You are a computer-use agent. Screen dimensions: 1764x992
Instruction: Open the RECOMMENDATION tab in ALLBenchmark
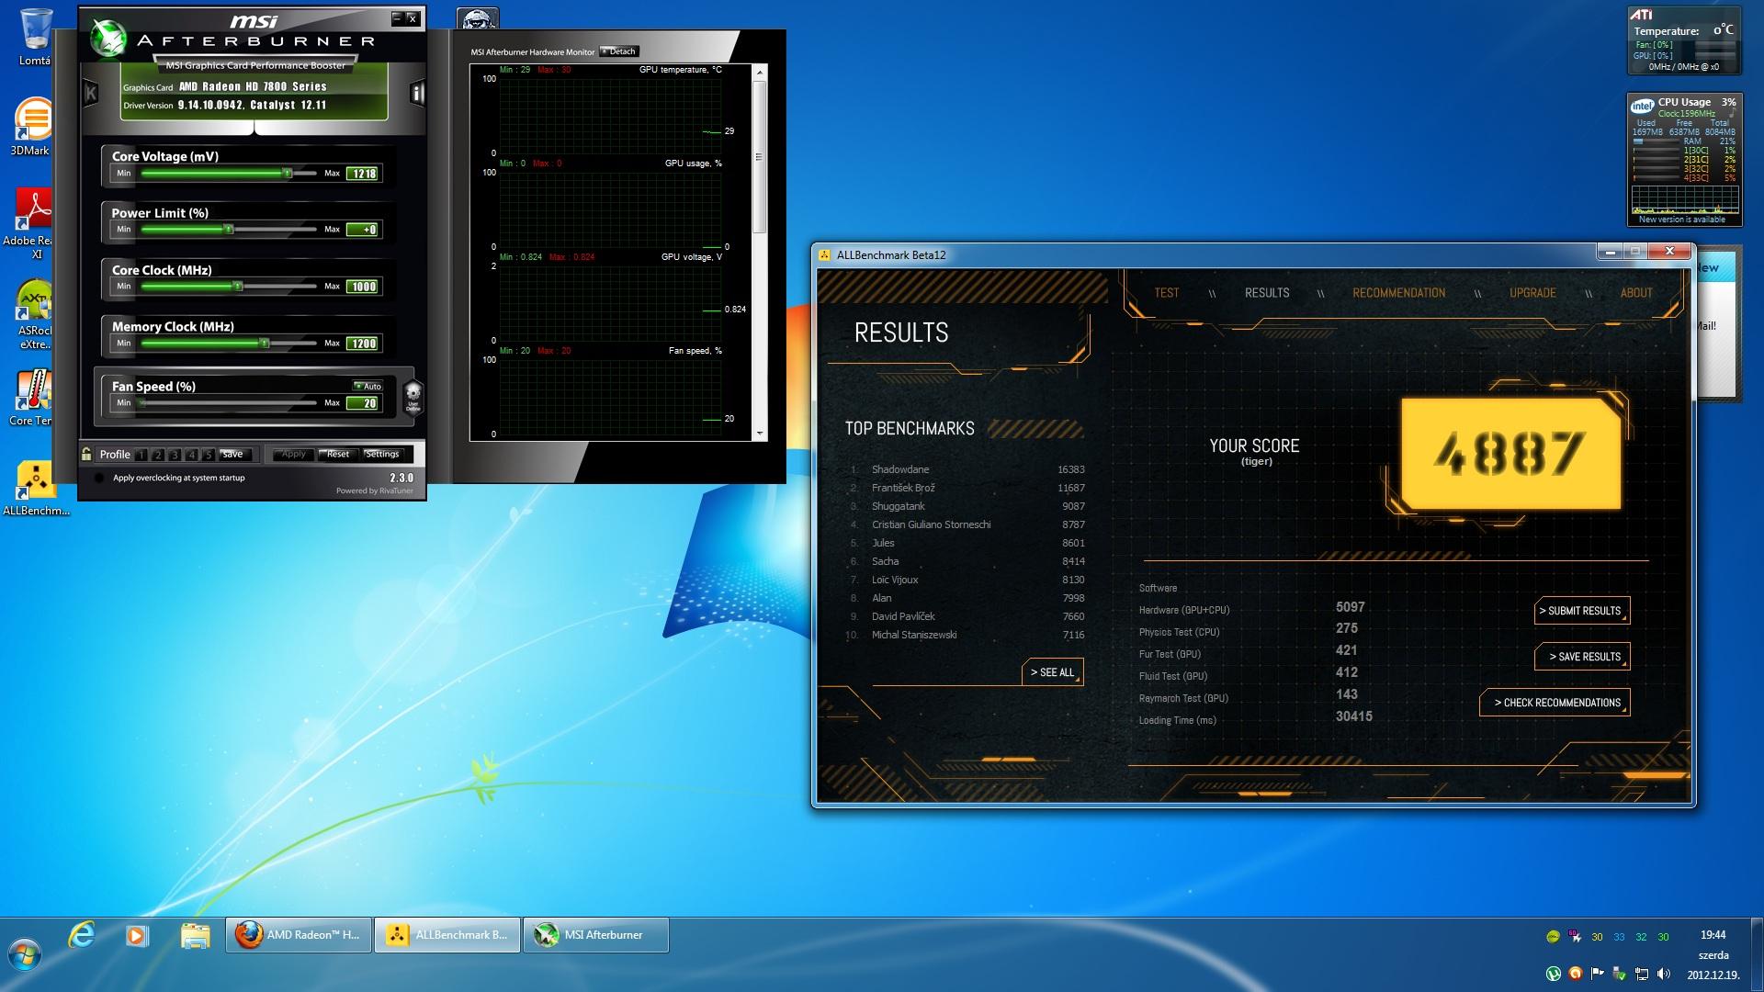1398,293
